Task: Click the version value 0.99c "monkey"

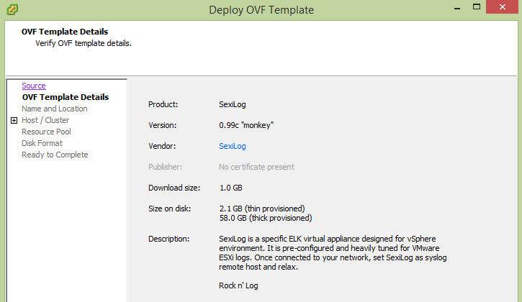Action: coord(246,125)
